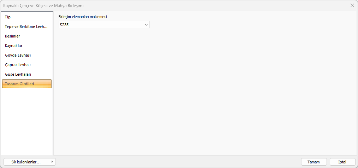This screenshot has height=168, width=358.
Task: Confirm with the Tamam button
Action: point(314,162)
